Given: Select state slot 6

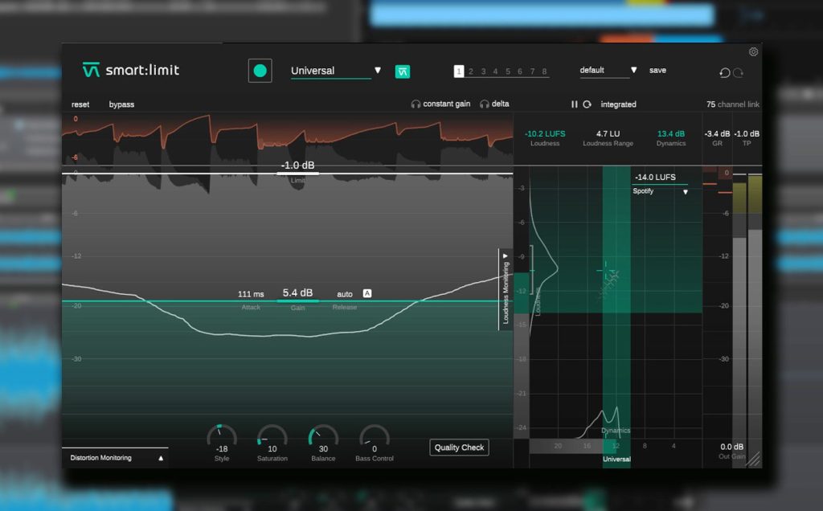Looking at the screenshot, I should pyautogui.click(x=520, y=72).
